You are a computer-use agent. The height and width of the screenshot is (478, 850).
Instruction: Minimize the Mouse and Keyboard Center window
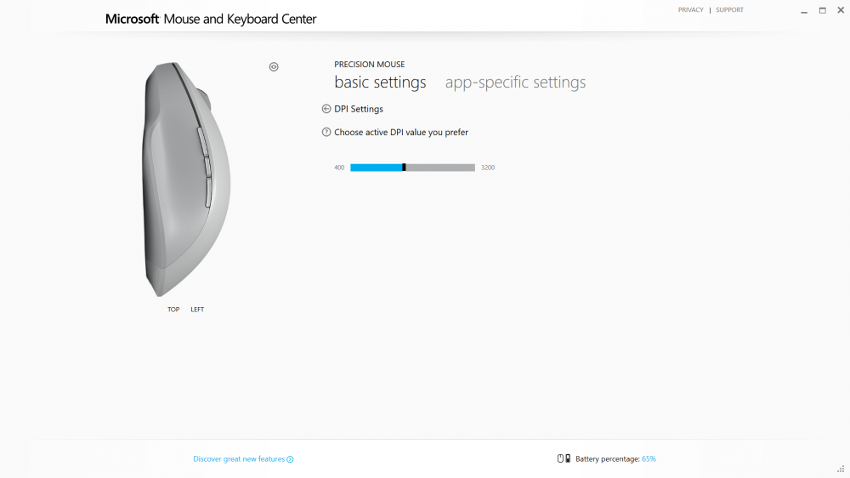pyautogui.click(x=804, y=11)
